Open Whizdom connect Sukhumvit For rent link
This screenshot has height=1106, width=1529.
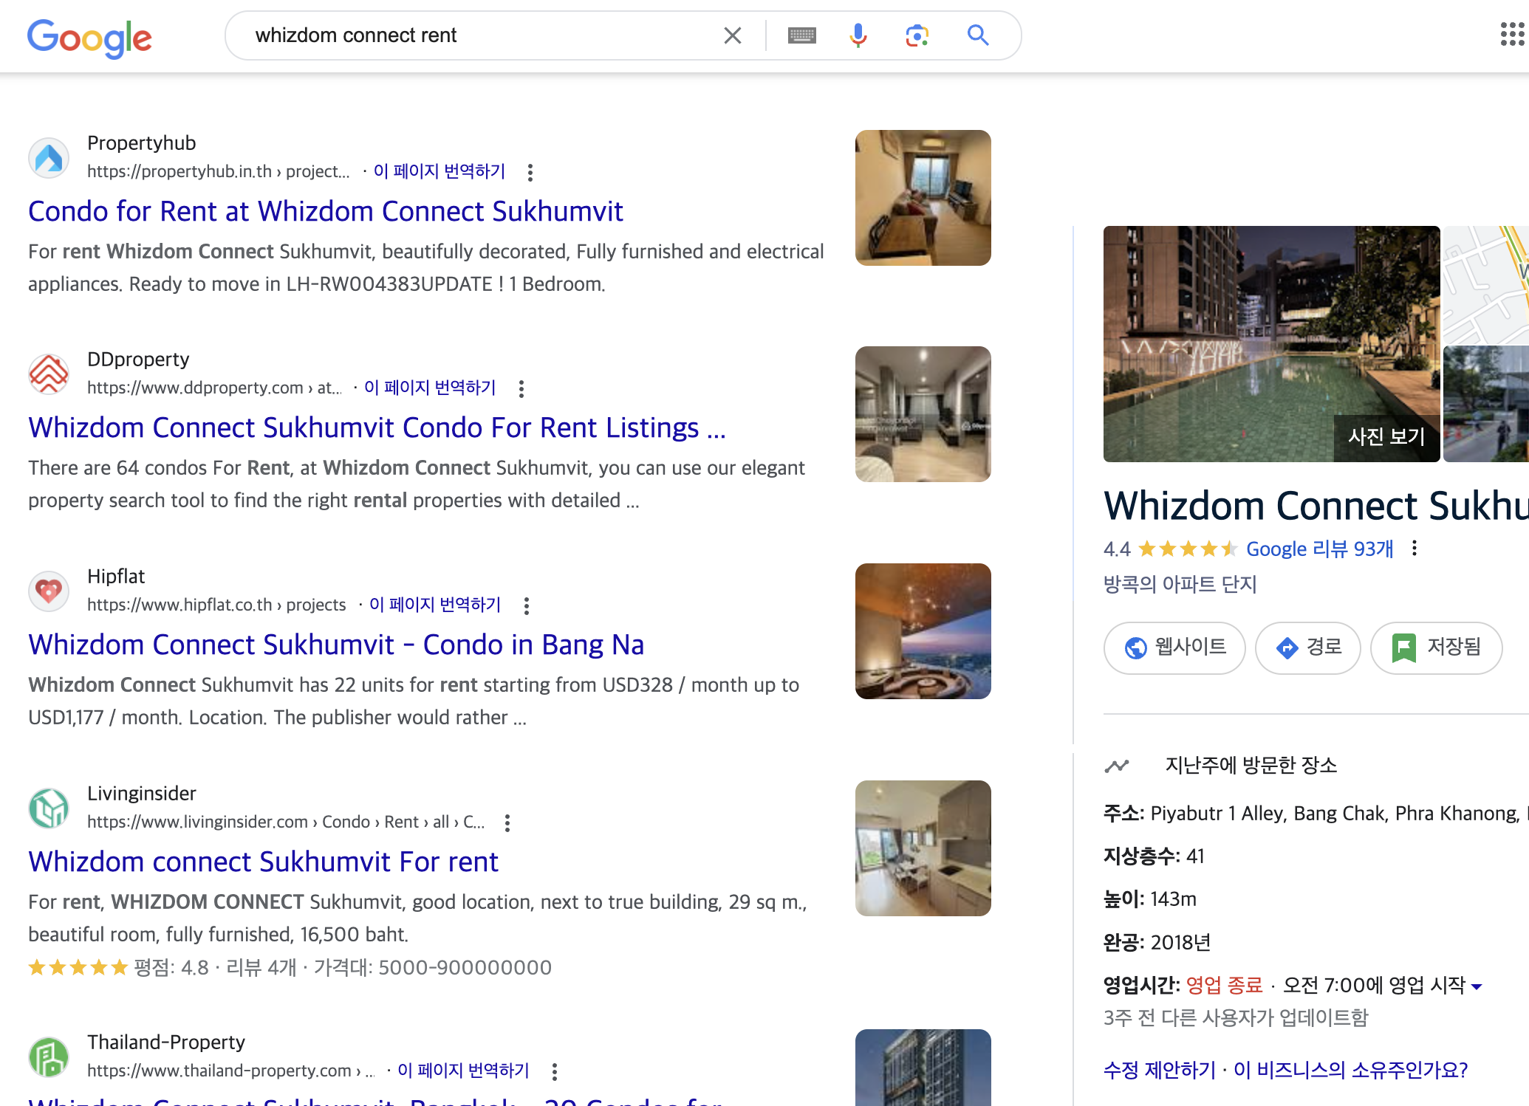tap(263, 862)
